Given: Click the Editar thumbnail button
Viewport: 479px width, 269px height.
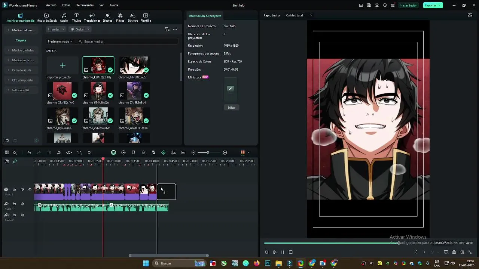Looking at the screenshot, I should (x=232, y=108).
